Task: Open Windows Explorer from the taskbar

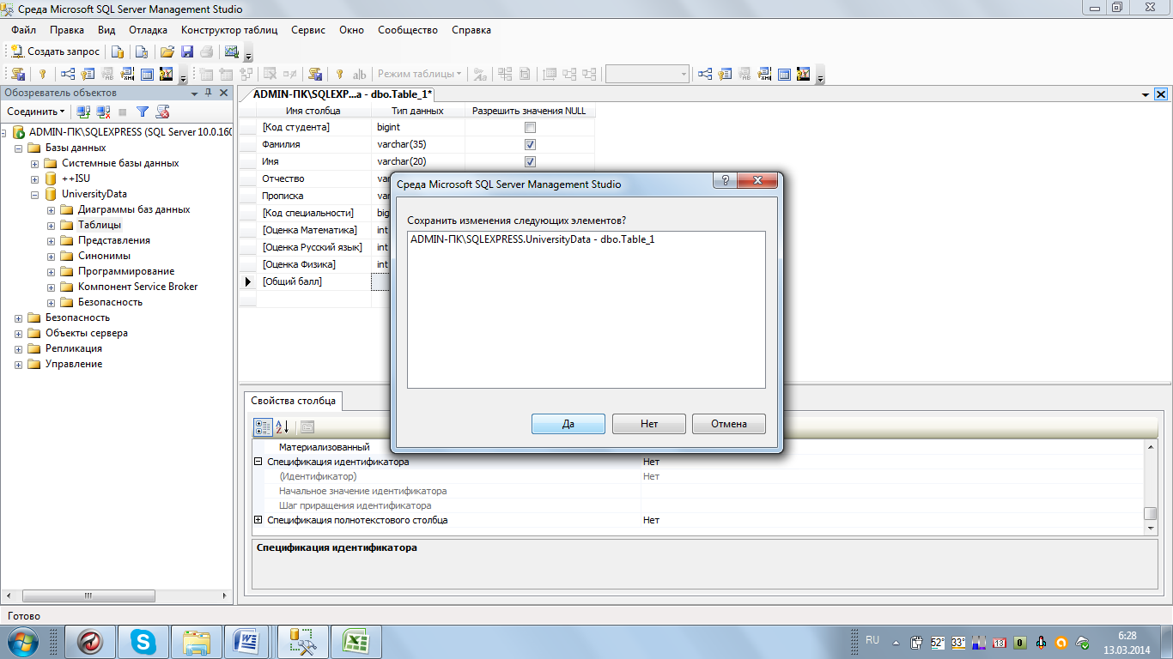Action: pyautogui.click(x=197, y=641)
